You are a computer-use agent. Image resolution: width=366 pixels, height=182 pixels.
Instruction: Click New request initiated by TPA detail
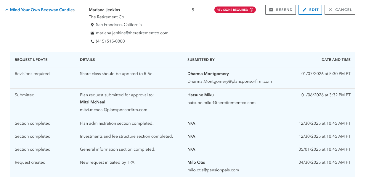107,162
